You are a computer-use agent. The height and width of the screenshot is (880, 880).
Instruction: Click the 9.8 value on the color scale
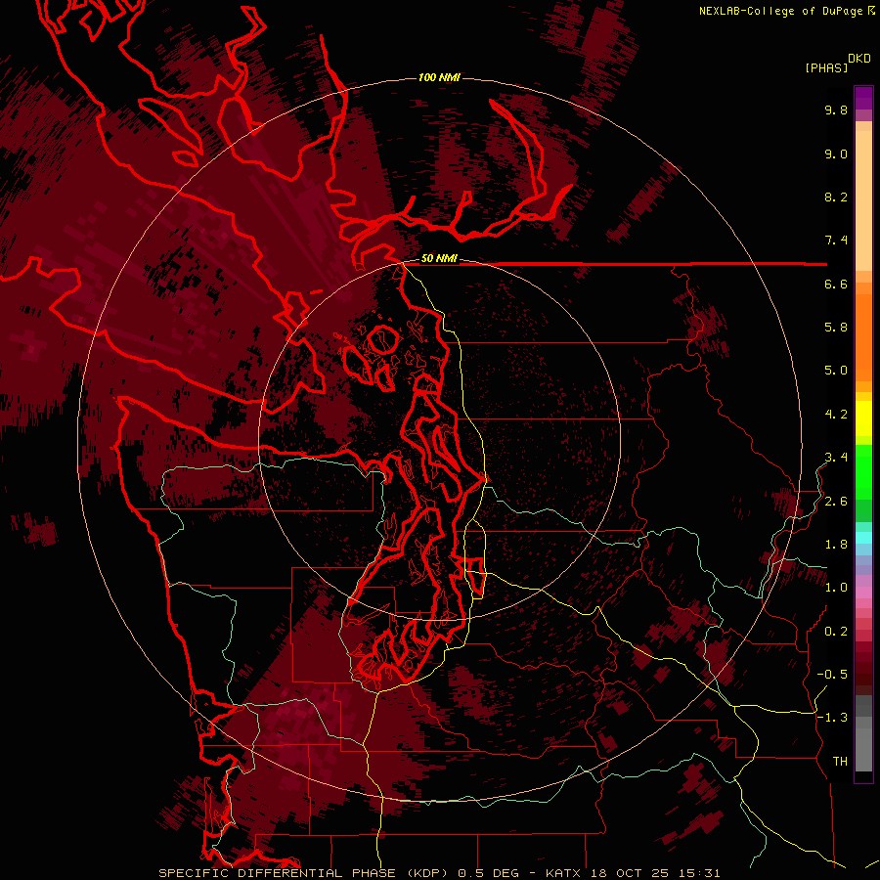click(x=836, y=110)
